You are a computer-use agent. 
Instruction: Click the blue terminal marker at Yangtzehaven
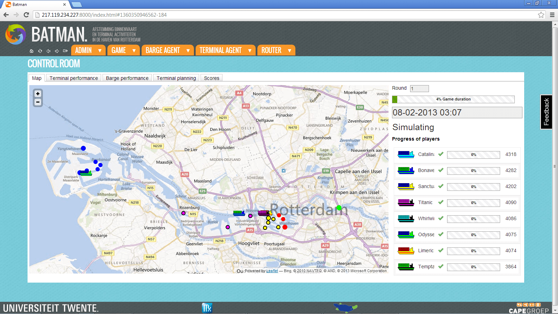83,148
